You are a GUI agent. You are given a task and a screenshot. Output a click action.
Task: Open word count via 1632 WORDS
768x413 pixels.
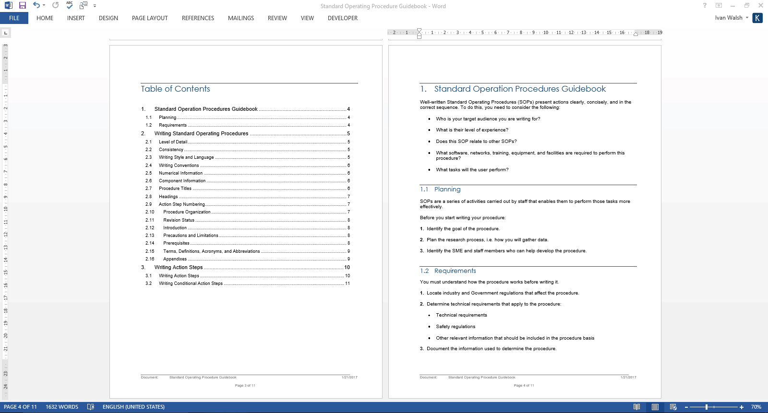coord(62,407)
